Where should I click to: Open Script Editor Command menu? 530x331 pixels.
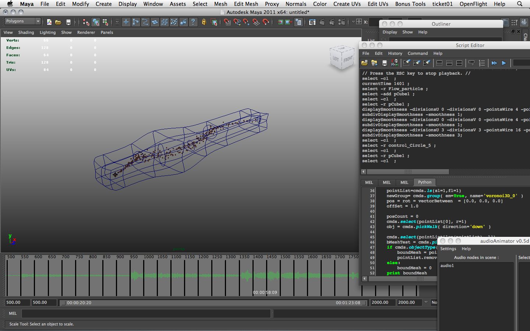(418, 53)
